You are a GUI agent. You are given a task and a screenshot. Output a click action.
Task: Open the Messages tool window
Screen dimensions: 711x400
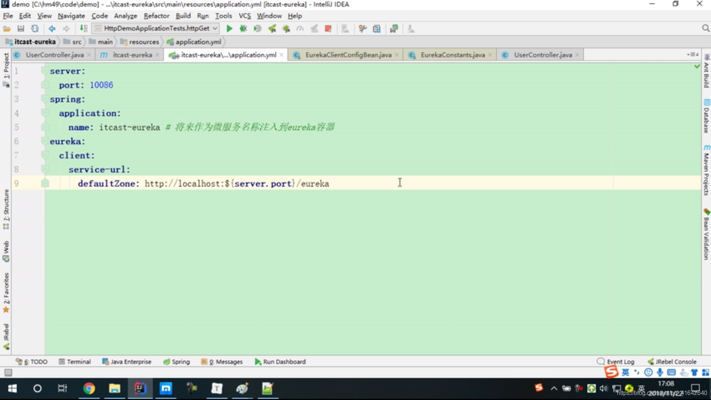pyautogui.click(x=222, y=362)
